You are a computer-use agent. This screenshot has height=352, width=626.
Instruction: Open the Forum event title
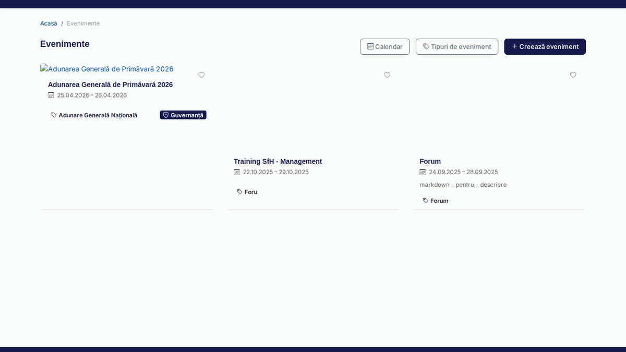pos(430,162)
